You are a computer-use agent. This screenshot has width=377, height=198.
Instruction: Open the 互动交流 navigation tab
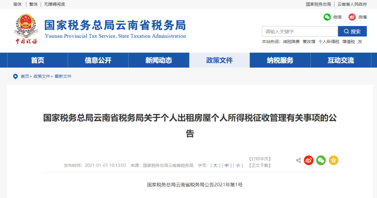point(341,60)
